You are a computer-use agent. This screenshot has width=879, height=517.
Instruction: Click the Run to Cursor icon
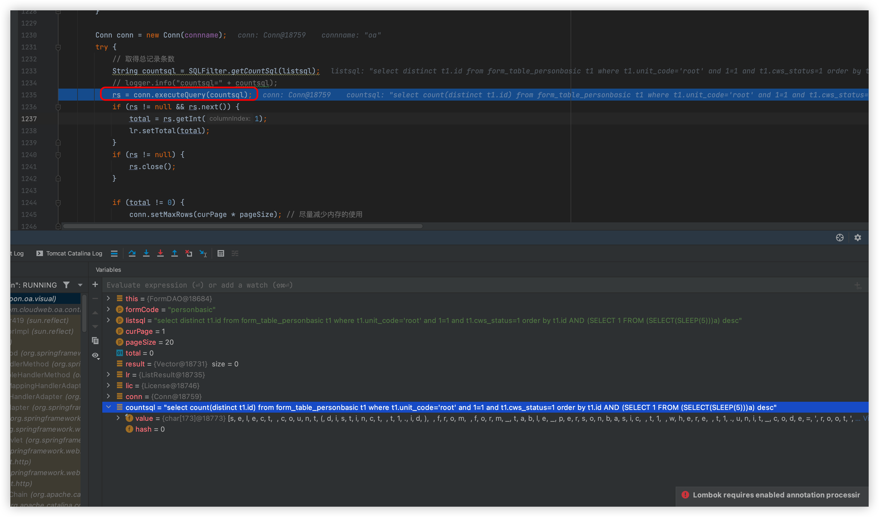(203, 253)
